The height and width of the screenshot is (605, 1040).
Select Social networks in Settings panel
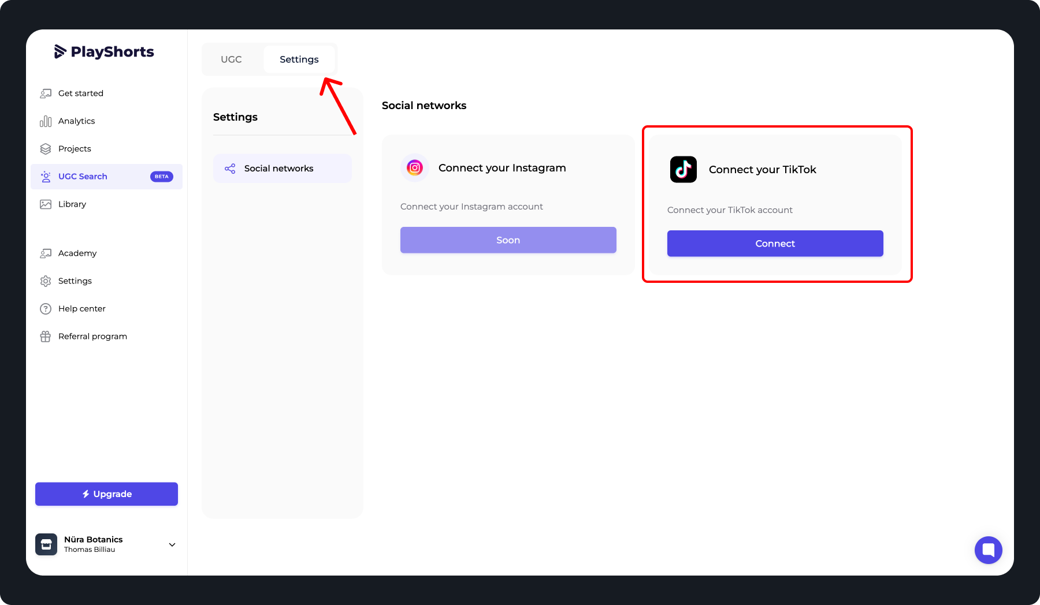(278, 169)
